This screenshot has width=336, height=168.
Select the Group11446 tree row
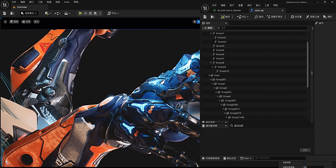tap(254, 118)
